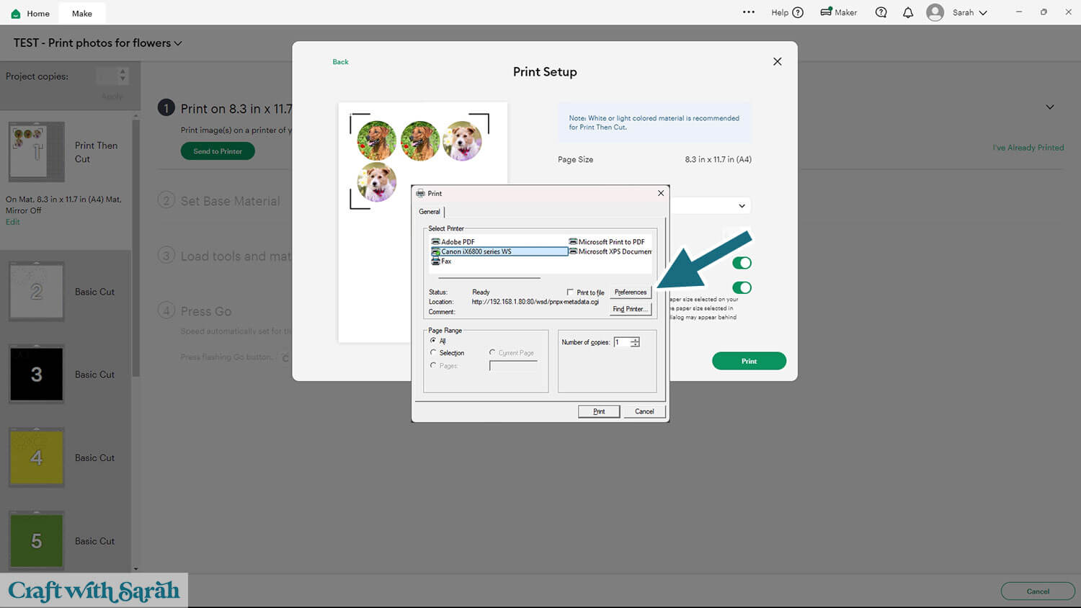This screenshot has width=1081, height=608.
Task: Collapse the step 1 print section chevron
Action: pos(1050,107)
